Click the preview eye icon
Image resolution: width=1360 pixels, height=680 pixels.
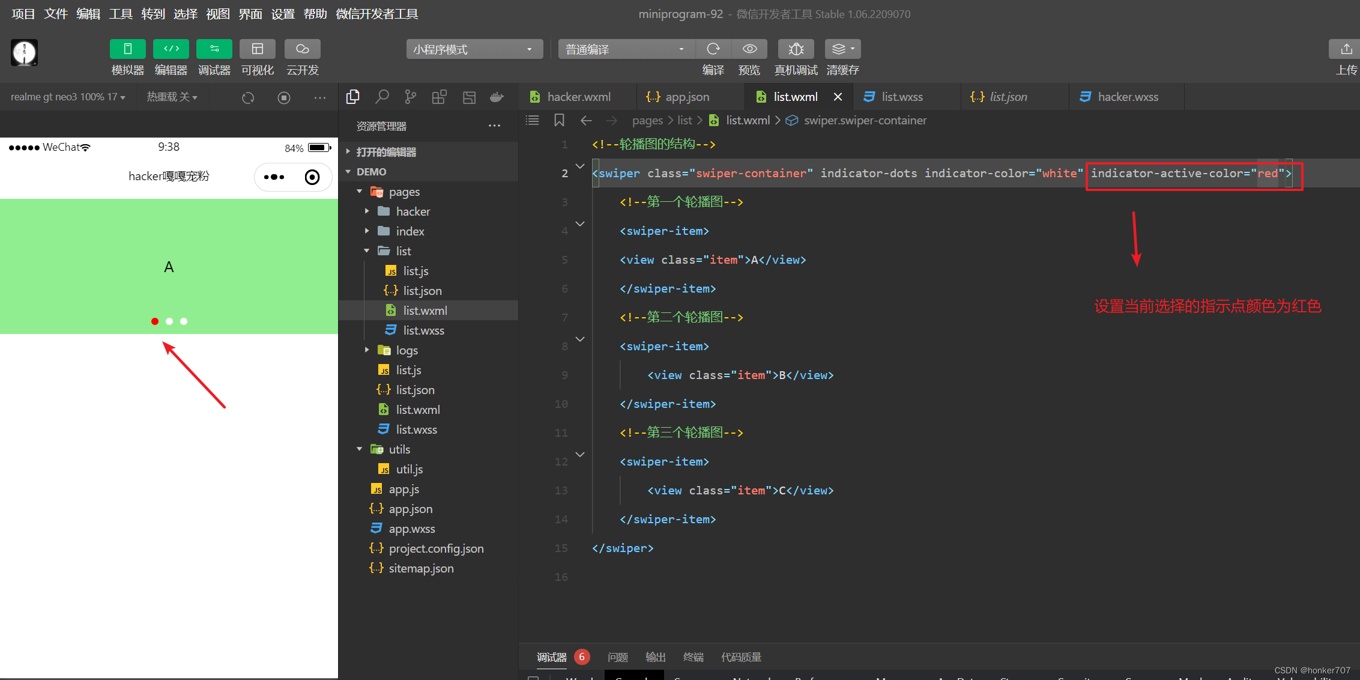[749, 49]
